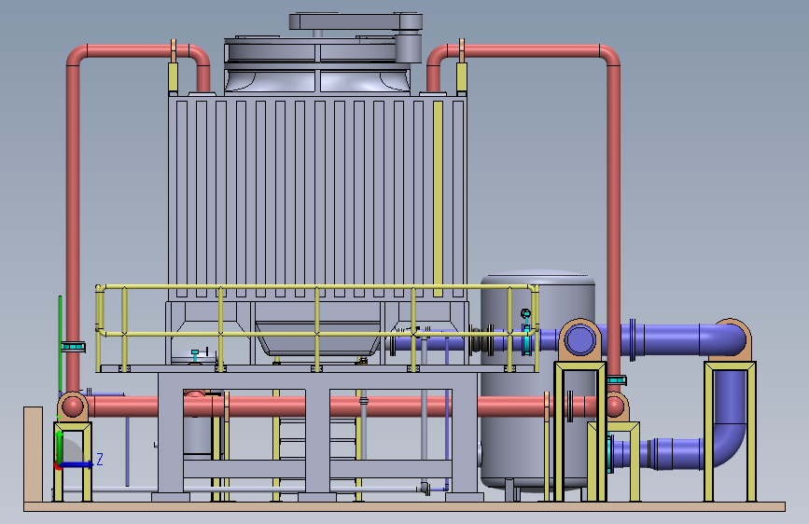Select the cyan clamp on left red riser

74,347
